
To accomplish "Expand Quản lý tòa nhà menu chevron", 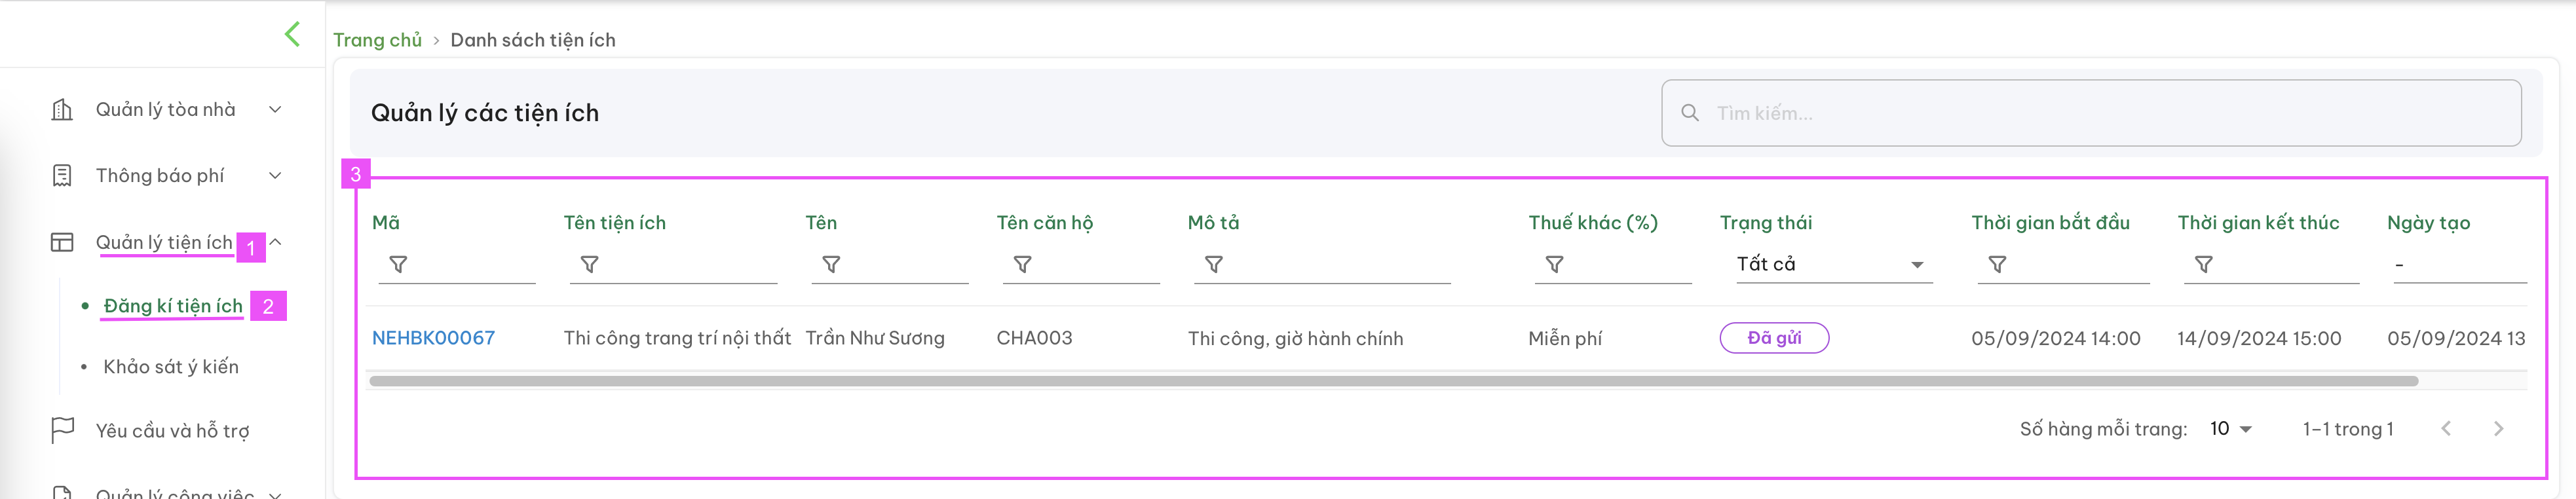I will pos(275,110).
